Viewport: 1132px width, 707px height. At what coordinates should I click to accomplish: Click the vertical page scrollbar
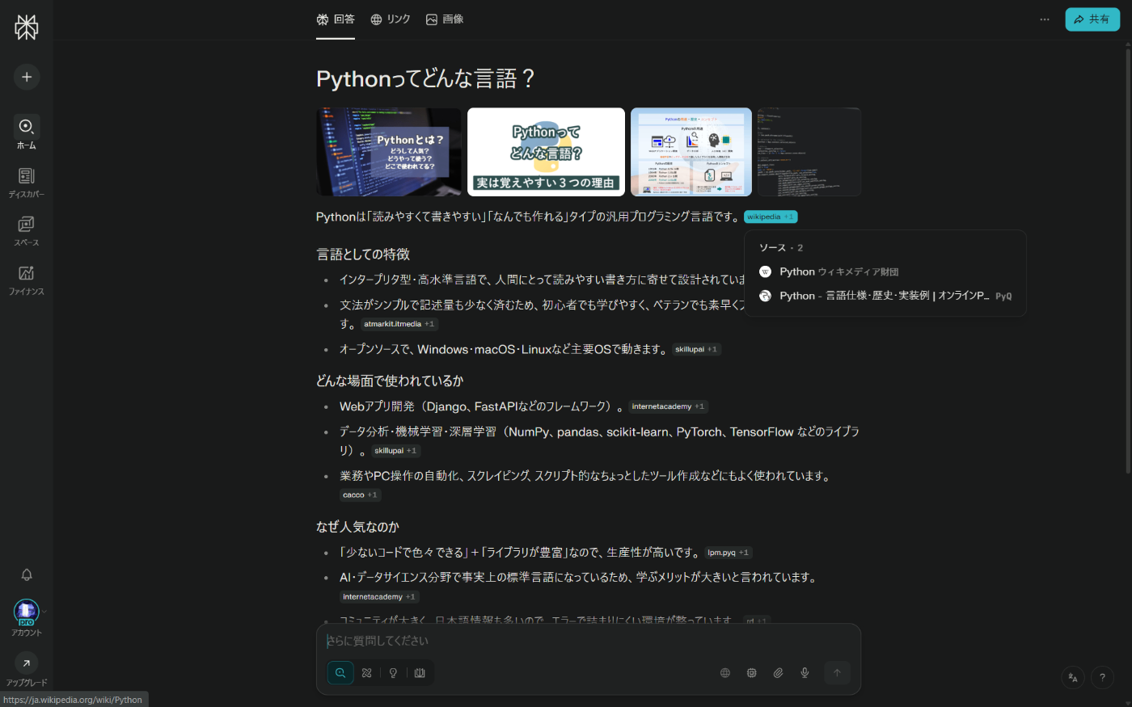tap(1128, 260)
